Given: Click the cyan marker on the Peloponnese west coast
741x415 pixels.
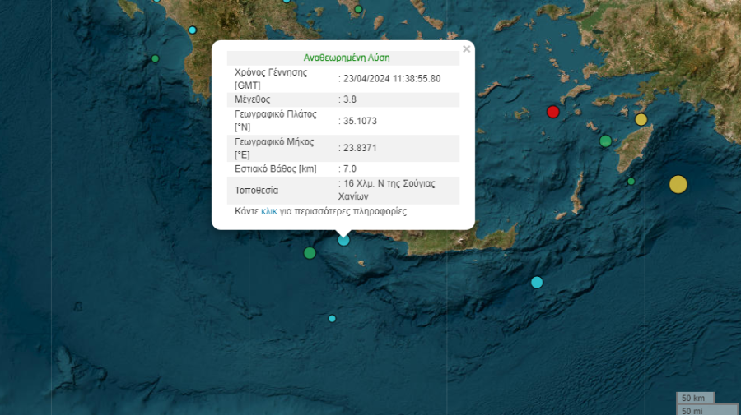Looking at the screenshot, I should pos(193,30).
